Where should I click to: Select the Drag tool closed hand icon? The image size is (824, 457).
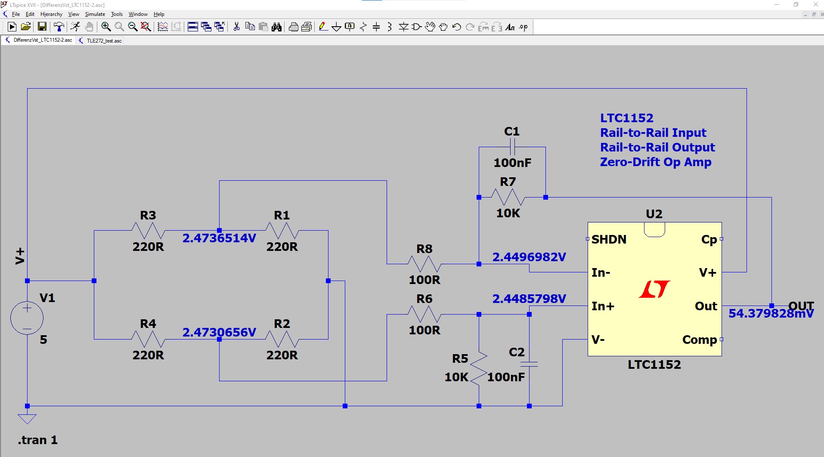point(443,27)
